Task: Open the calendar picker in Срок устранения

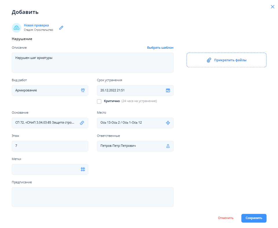Action: pyautogui.click(x=168, y=91)
